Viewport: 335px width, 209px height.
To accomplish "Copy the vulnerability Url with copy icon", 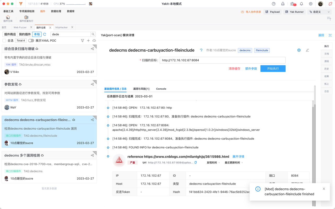I will [x=196, y=162].
